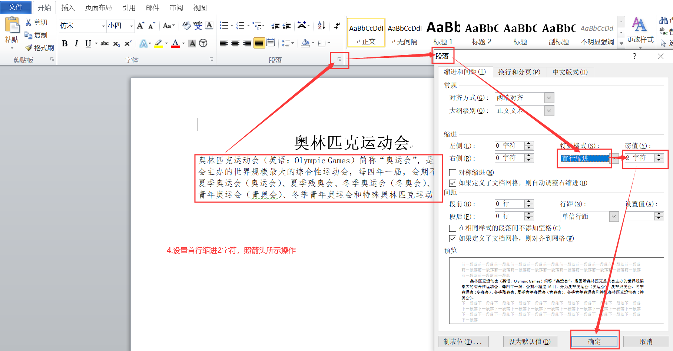The height and width of the screenshot is (351, 673).
Task: Click the Bullets list icon
Action: pos(224,26)
